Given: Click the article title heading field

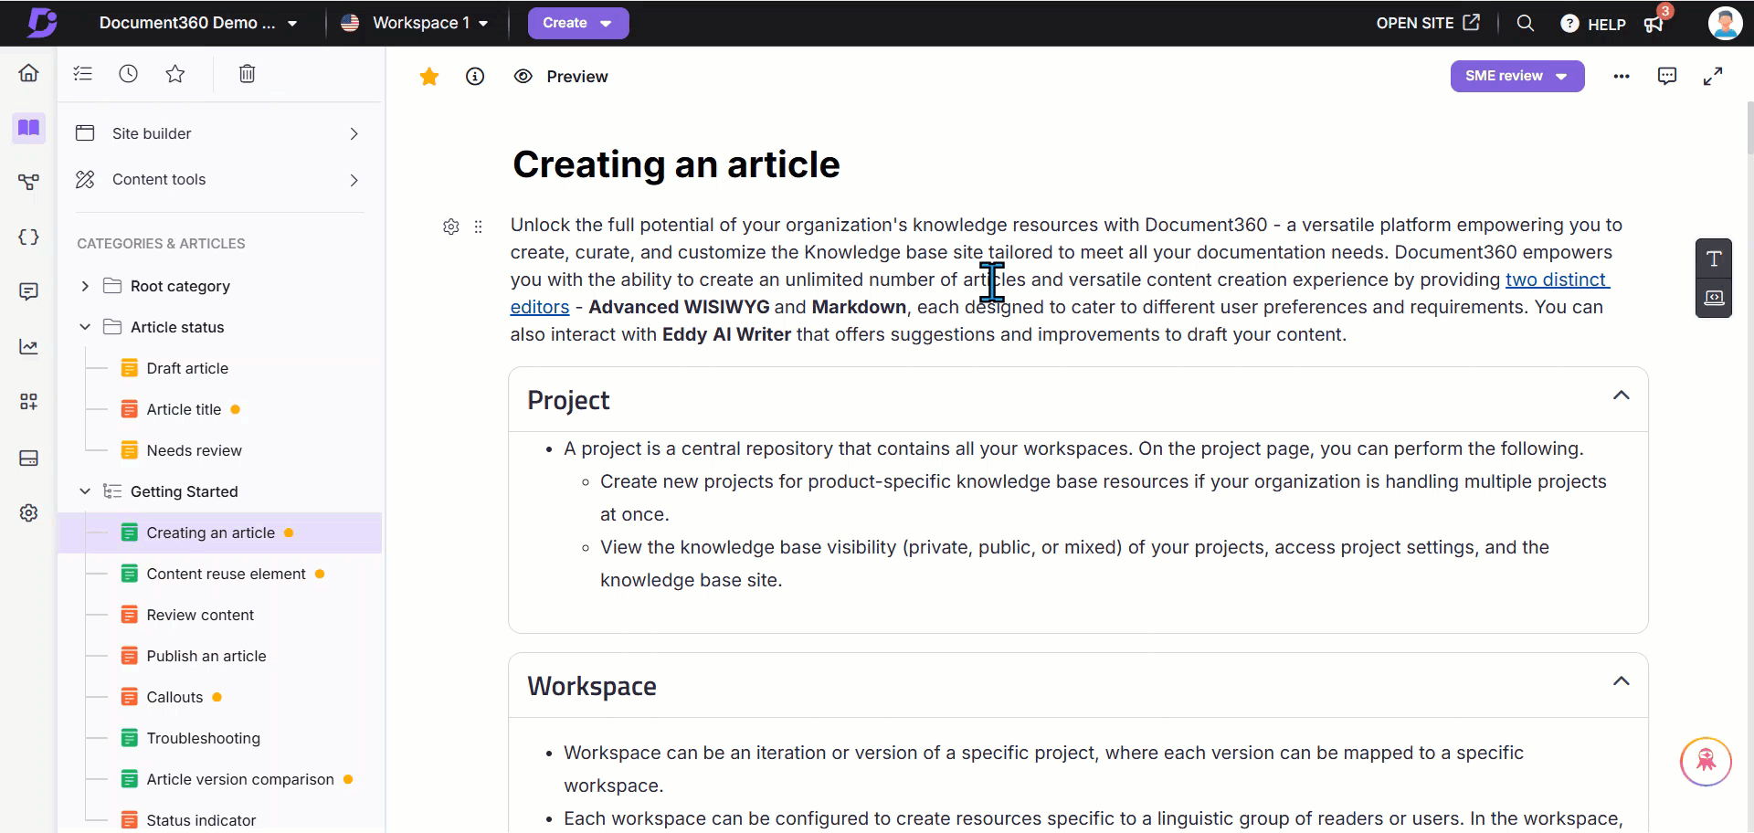Looking at the screenshot, I should (676, 165).
